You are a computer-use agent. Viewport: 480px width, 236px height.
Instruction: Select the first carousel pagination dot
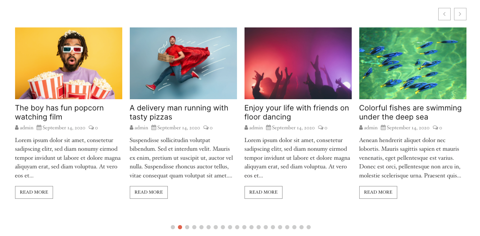click(x=173, y=227)
